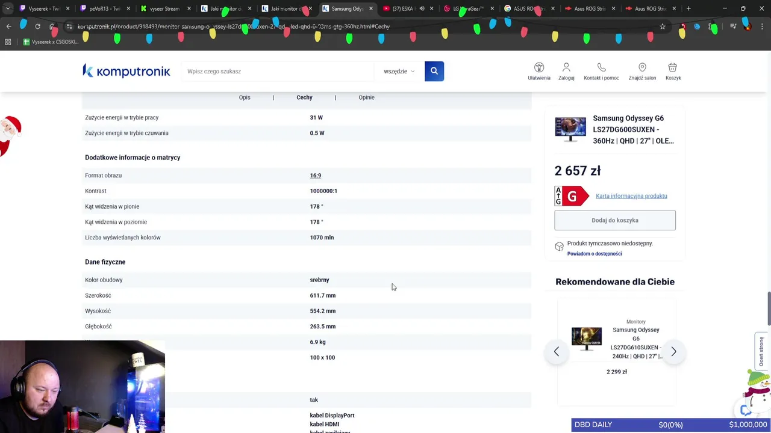Open the recommended Samsung Odyssey G6 title

click(x=636, y=343)
